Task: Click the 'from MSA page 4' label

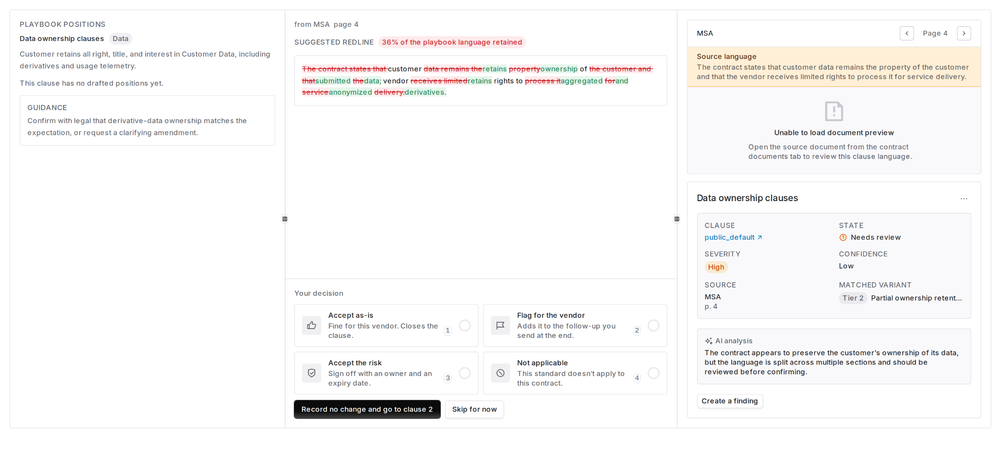Action: click(326, 24)
